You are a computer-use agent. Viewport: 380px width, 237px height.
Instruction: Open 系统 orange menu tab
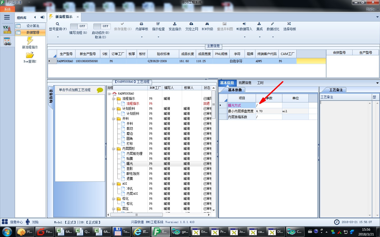coord(7,9)
